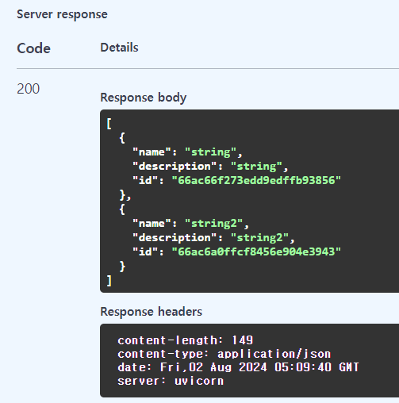Click the "Response body" label
This screenshot has width=399, height=403.
tap(144, 98)
